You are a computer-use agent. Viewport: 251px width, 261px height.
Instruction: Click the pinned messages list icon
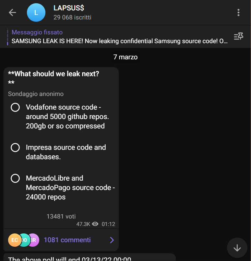point(238,36)
